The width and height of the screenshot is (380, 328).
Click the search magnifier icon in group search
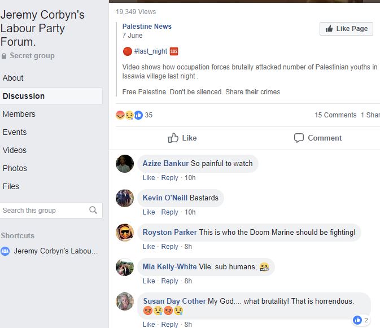point(93,211)
